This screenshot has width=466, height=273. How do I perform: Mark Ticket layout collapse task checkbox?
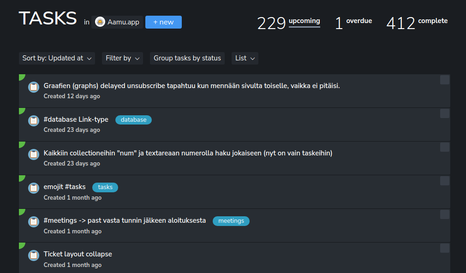(444, 248)
